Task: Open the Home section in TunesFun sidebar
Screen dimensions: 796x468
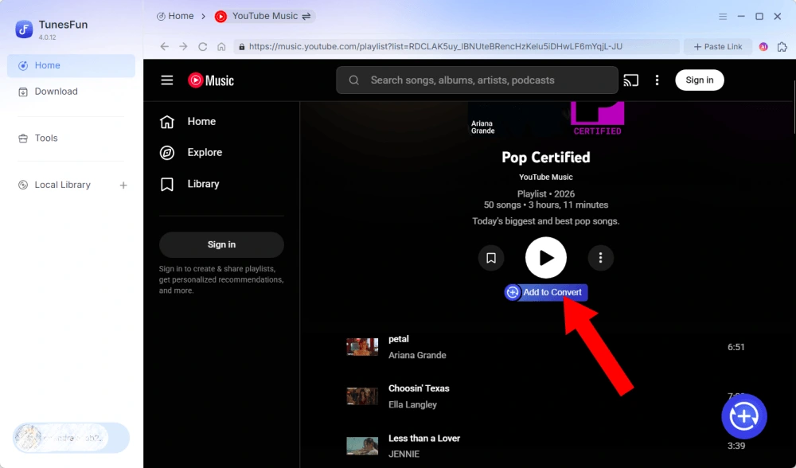Action: (x=71, y=65)
